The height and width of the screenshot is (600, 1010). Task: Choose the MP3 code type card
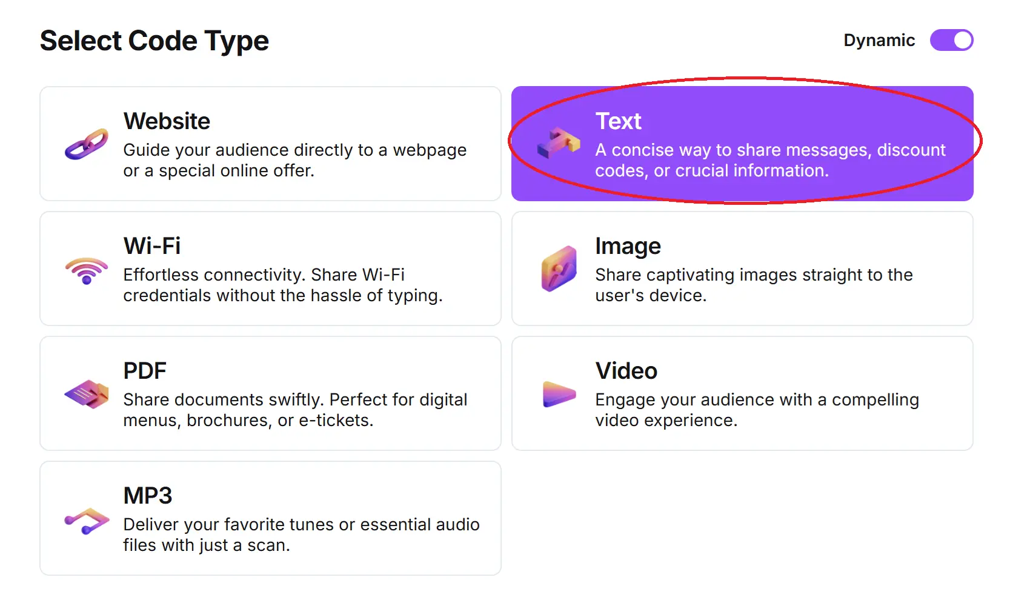point(270,519)
